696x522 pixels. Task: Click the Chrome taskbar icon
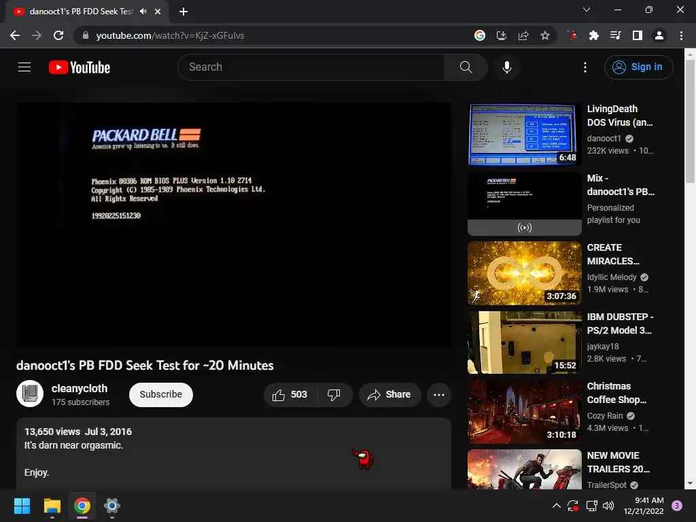click(x=82, y=506)
